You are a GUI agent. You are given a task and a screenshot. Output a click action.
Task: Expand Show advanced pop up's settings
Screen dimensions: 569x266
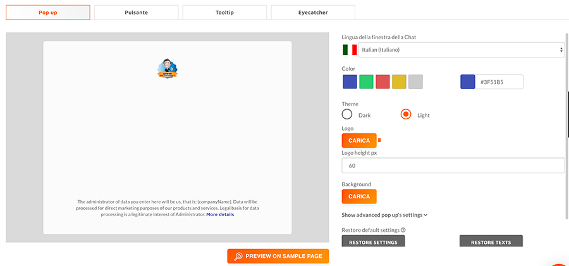coord(384,215)
